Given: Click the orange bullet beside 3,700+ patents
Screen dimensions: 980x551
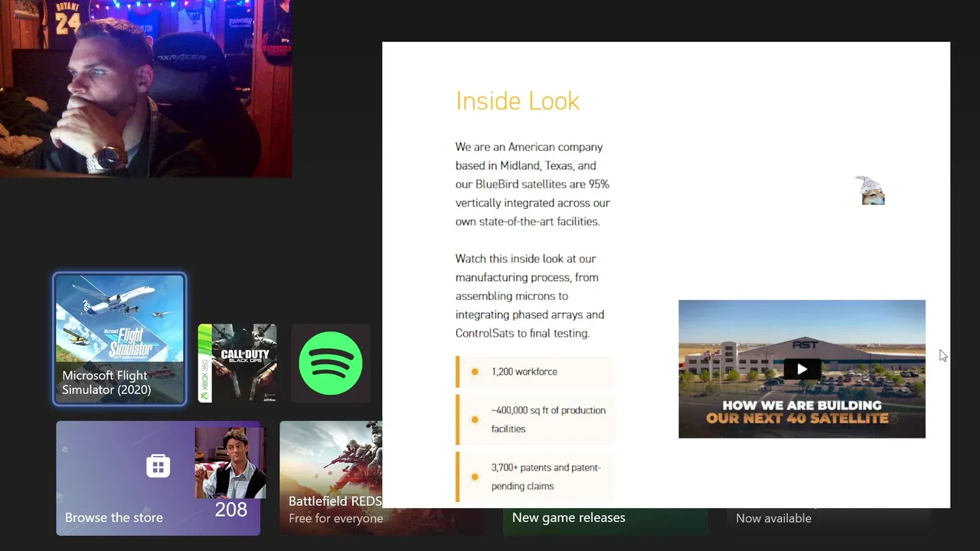Looking at the screenshot, I should click(475, 477).
